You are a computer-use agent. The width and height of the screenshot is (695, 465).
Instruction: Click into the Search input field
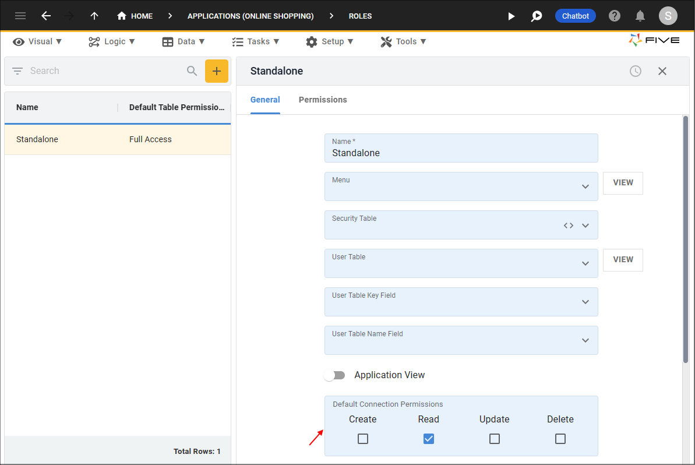coord(105,71)
